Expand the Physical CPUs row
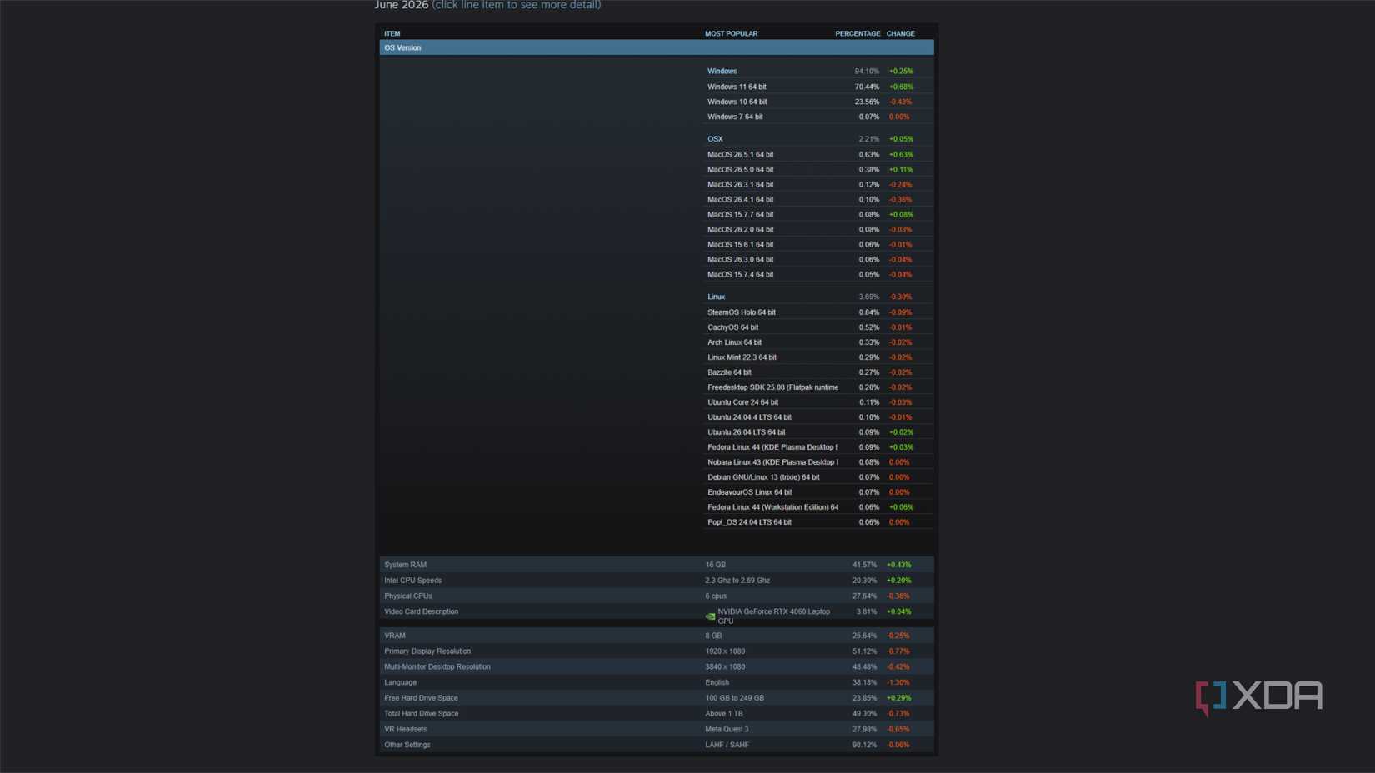This screenshot has width=1375, height=773. [x=657, y=596]
